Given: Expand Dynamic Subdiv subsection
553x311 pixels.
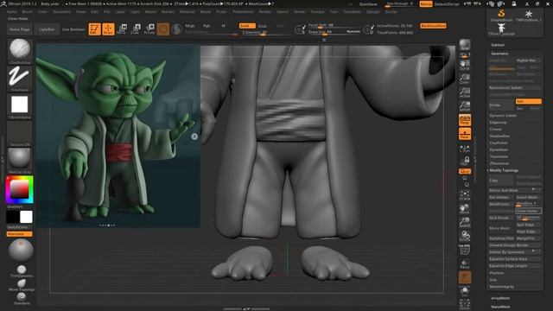Looking at the screenshot, I should (x=503, y=116).
